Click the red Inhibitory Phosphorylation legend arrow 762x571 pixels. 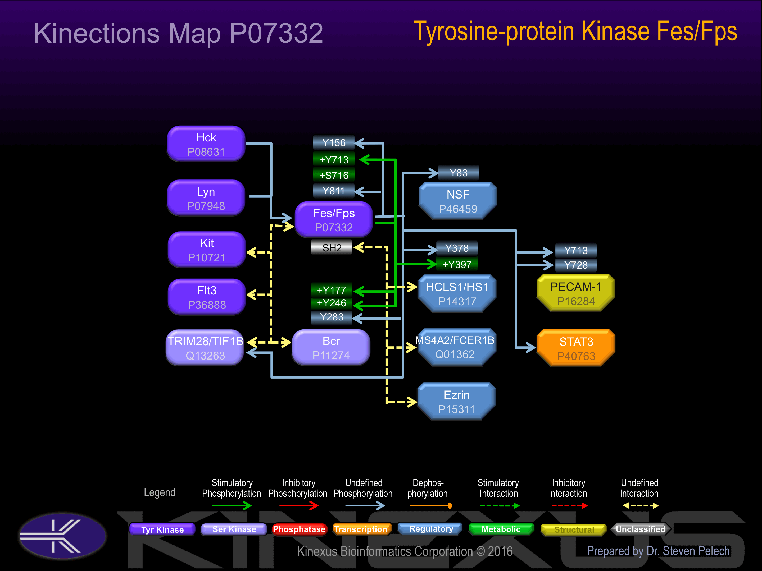[299, 506]
